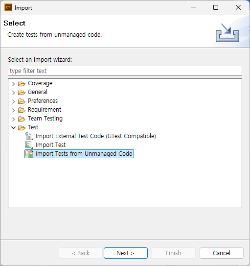Image resolution: width=250 pixels, height=266 pixels.
Task: Click the Preferences folder icon
Action: click(x=22, y=101)
